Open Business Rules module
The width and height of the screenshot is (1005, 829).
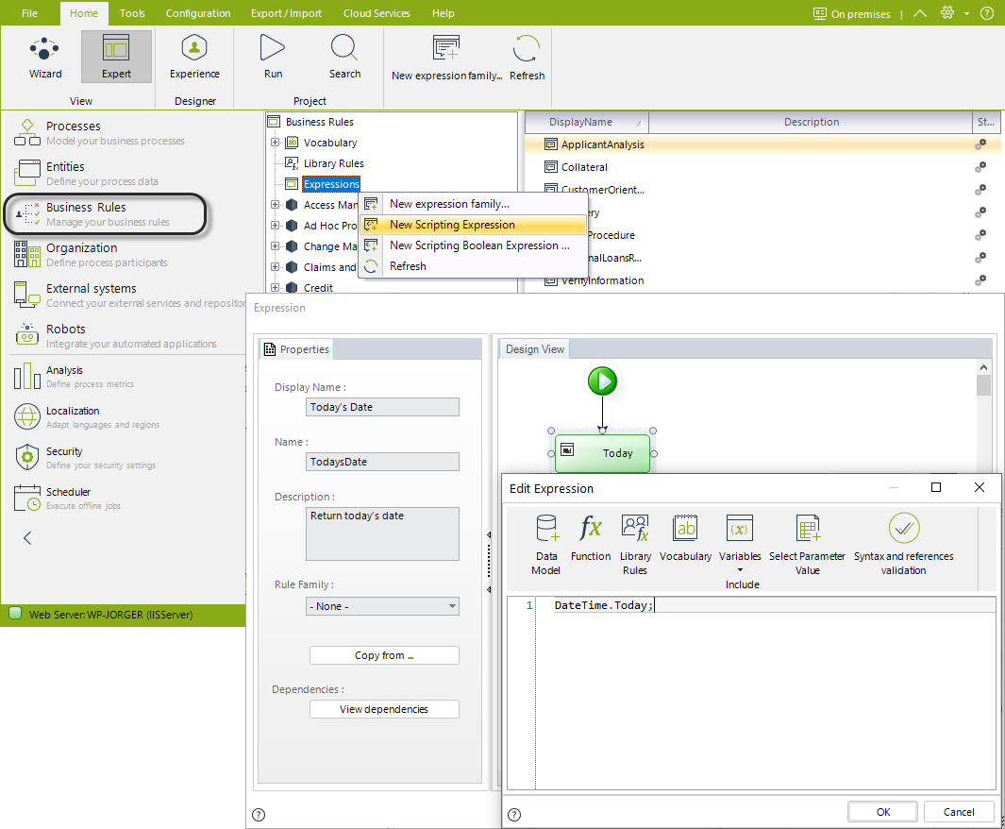pos(105,214)
